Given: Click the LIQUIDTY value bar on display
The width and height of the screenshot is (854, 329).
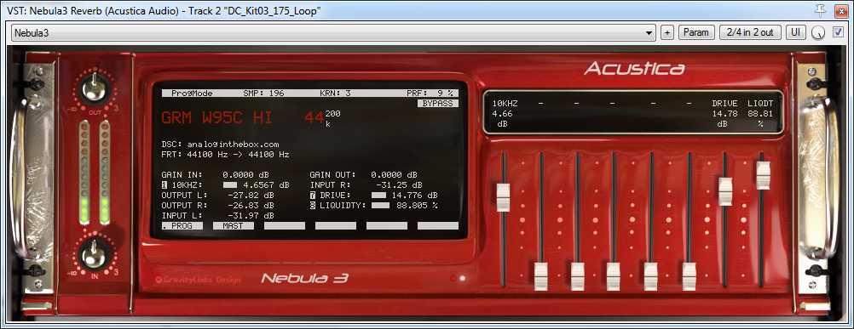Looking at the screenshot, I should tap(381, 206).
